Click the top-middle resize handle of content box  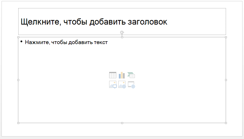point(122,37)
